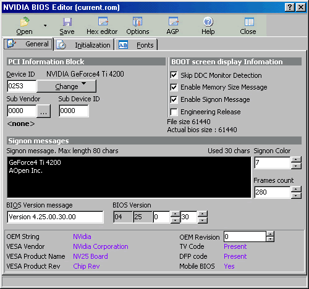The height and width of the screenshot is (289, 309).
Task: Click inside the black signon message box
Action: [129, 177]
